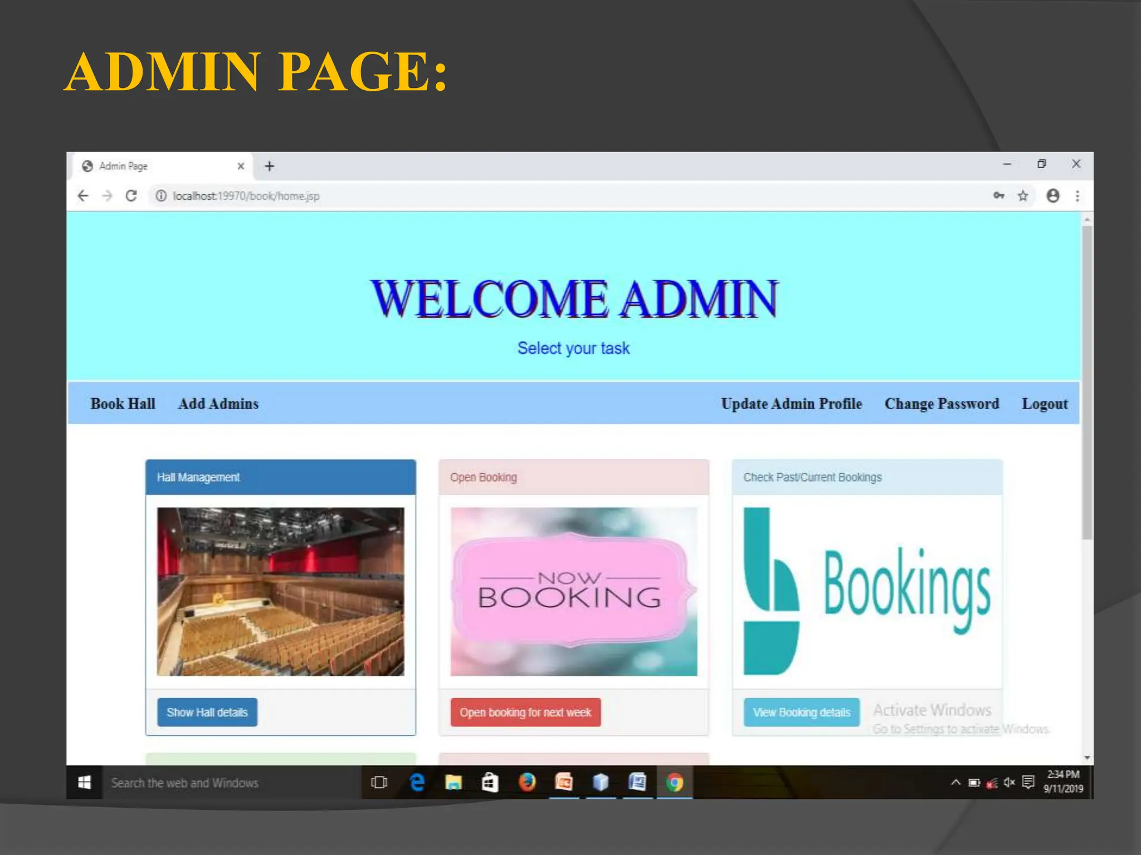Switch to Chrome on the taskbar
This screenshot has width=1141, height=855.
point(675,783)
